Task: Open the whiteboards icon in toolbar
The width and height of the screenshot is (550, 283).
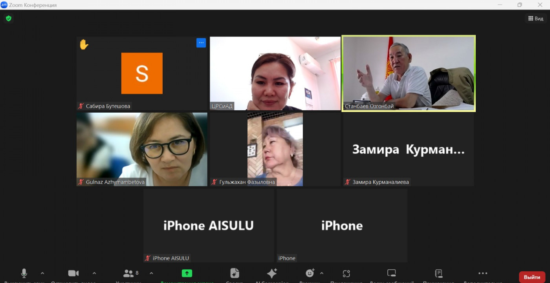Action: [x=391, y=273]
